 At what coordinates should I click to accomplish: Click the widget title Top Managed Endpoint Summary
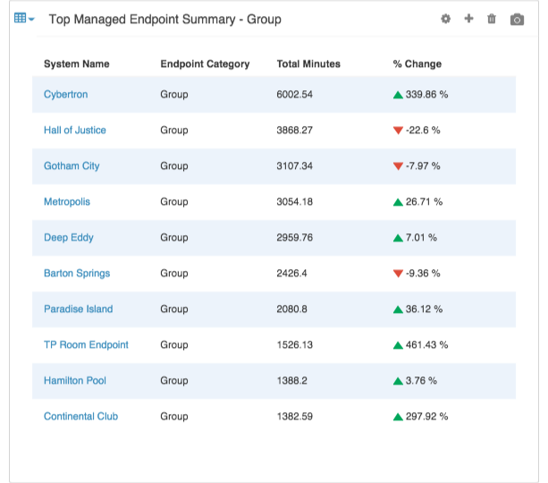pos(165,20)
